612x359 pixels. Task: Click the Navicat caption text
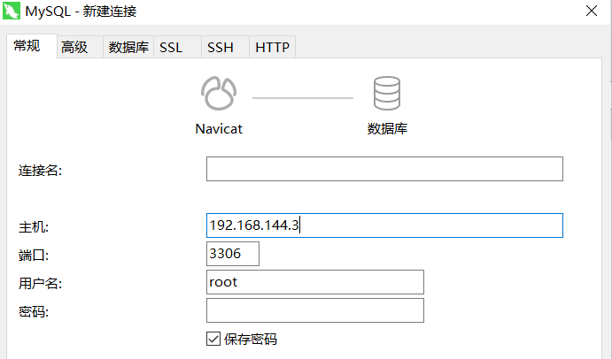pyautogui.click(x=219, y=128)
